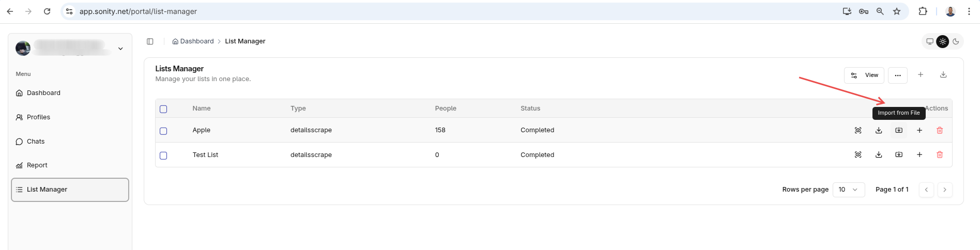Open the three-dots more options menu
This screenshot has height=250, width=980.
click(x=898, y=75)
